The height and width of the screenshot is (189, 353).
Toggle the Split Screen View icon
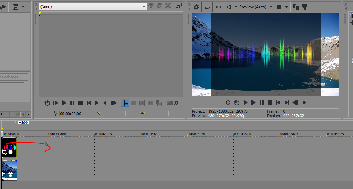click(x=228, y=7)
